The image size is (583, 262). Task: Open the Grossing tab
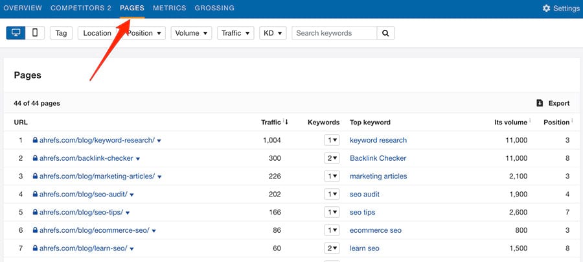click(214, 8)
